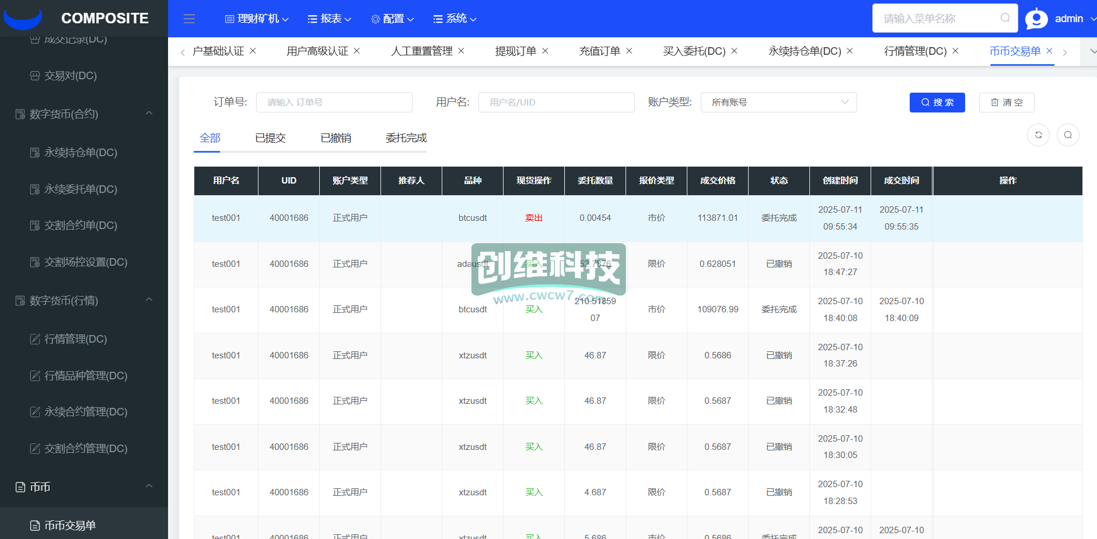Open 永续持仓单(DC) in the sidebar
1097x539 pixels.
[81, 153]
